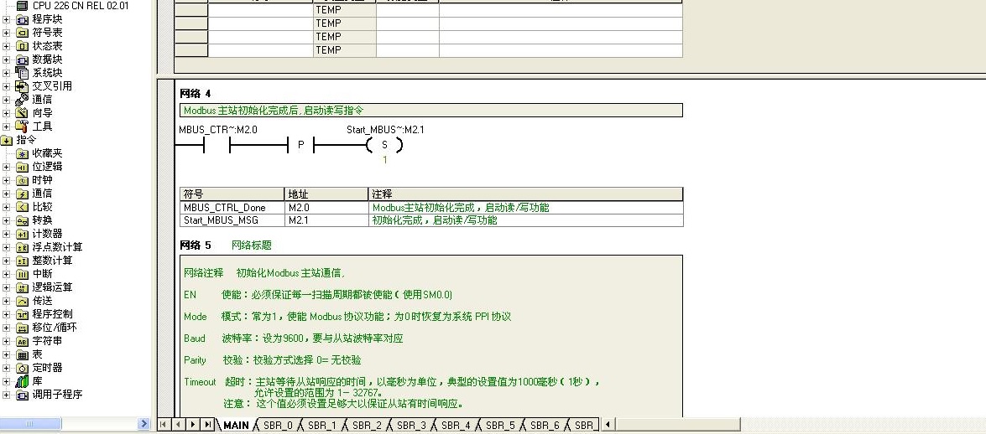The image size is (986, 434).
Task: Click the 调用子程序 call subroutine icon
Action: 22,395
